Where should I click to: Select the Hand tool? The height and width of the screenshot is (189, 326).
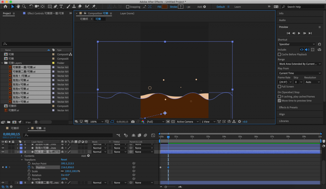[18, 6]
